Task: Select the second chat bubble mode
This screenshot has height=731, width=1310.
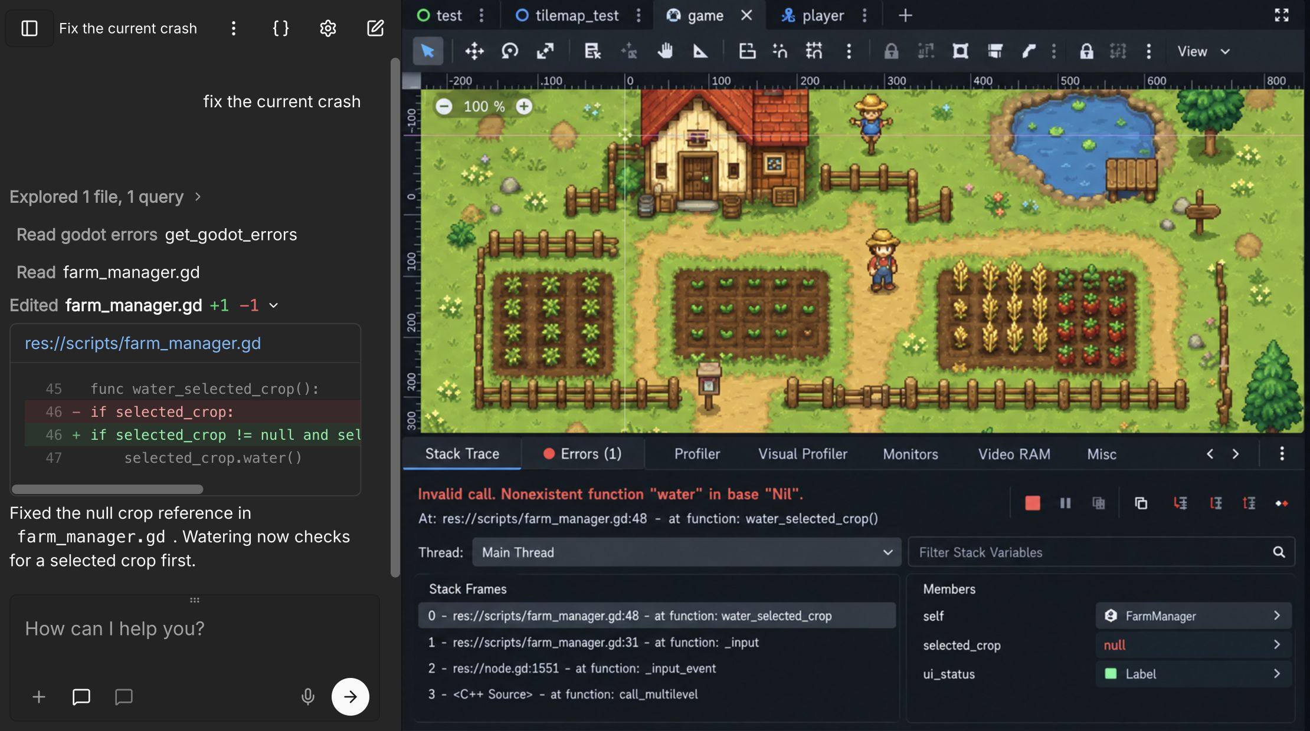Action: [x=124, y=697]
